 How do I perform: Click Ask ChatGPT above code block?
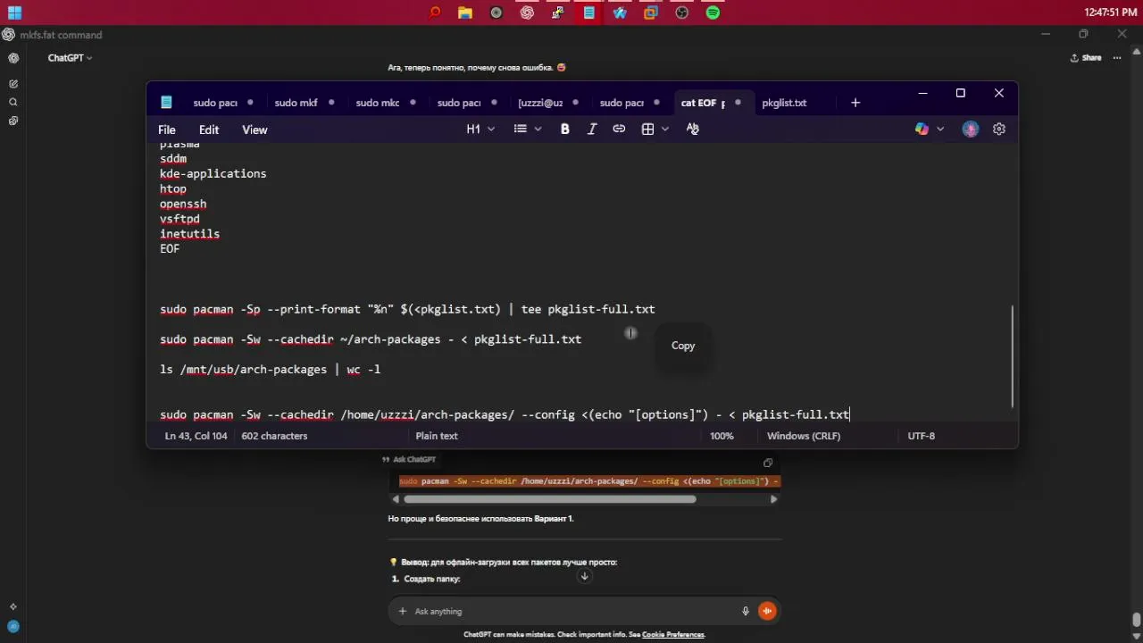pos(409,459)
